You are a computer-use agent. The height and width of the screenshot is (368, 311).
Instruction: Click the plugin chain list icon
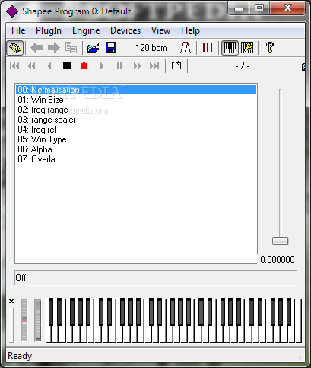[x=71, y=48]
